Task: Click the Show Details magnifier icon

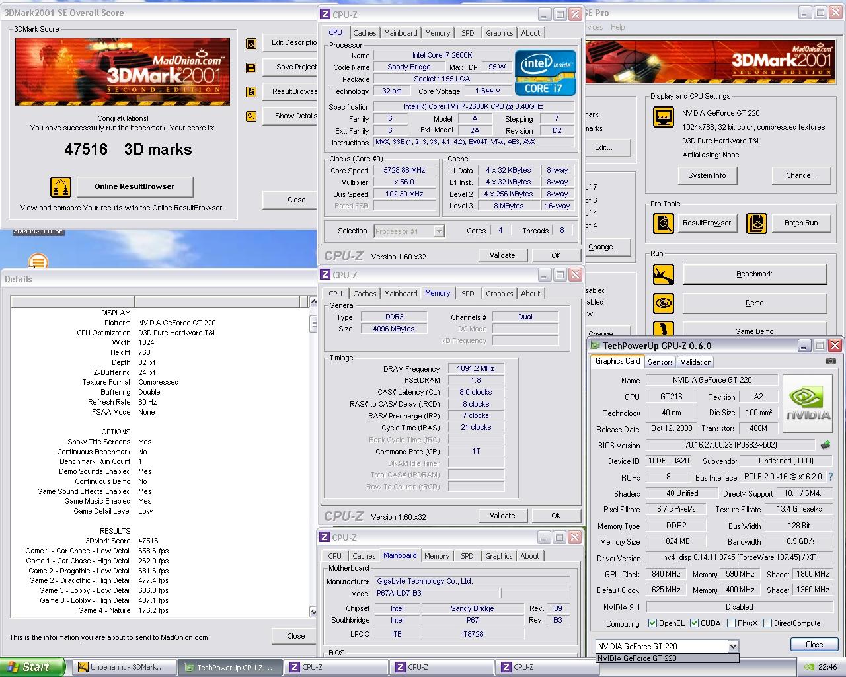Action: pyautogui.click(x=251, y=116)
